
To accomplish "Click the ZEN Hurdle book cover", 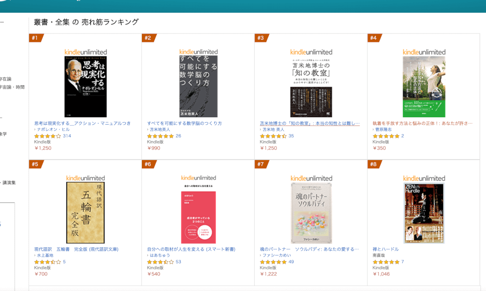I will coord(424,213).
